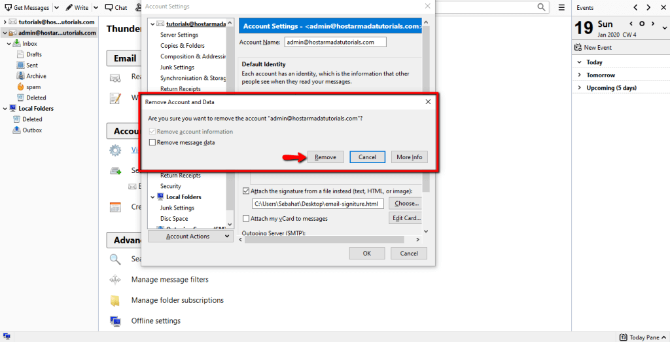Viewport: 670px width, 342px height.
Task: Click the search magnifier icon
Action: point(541,7)
